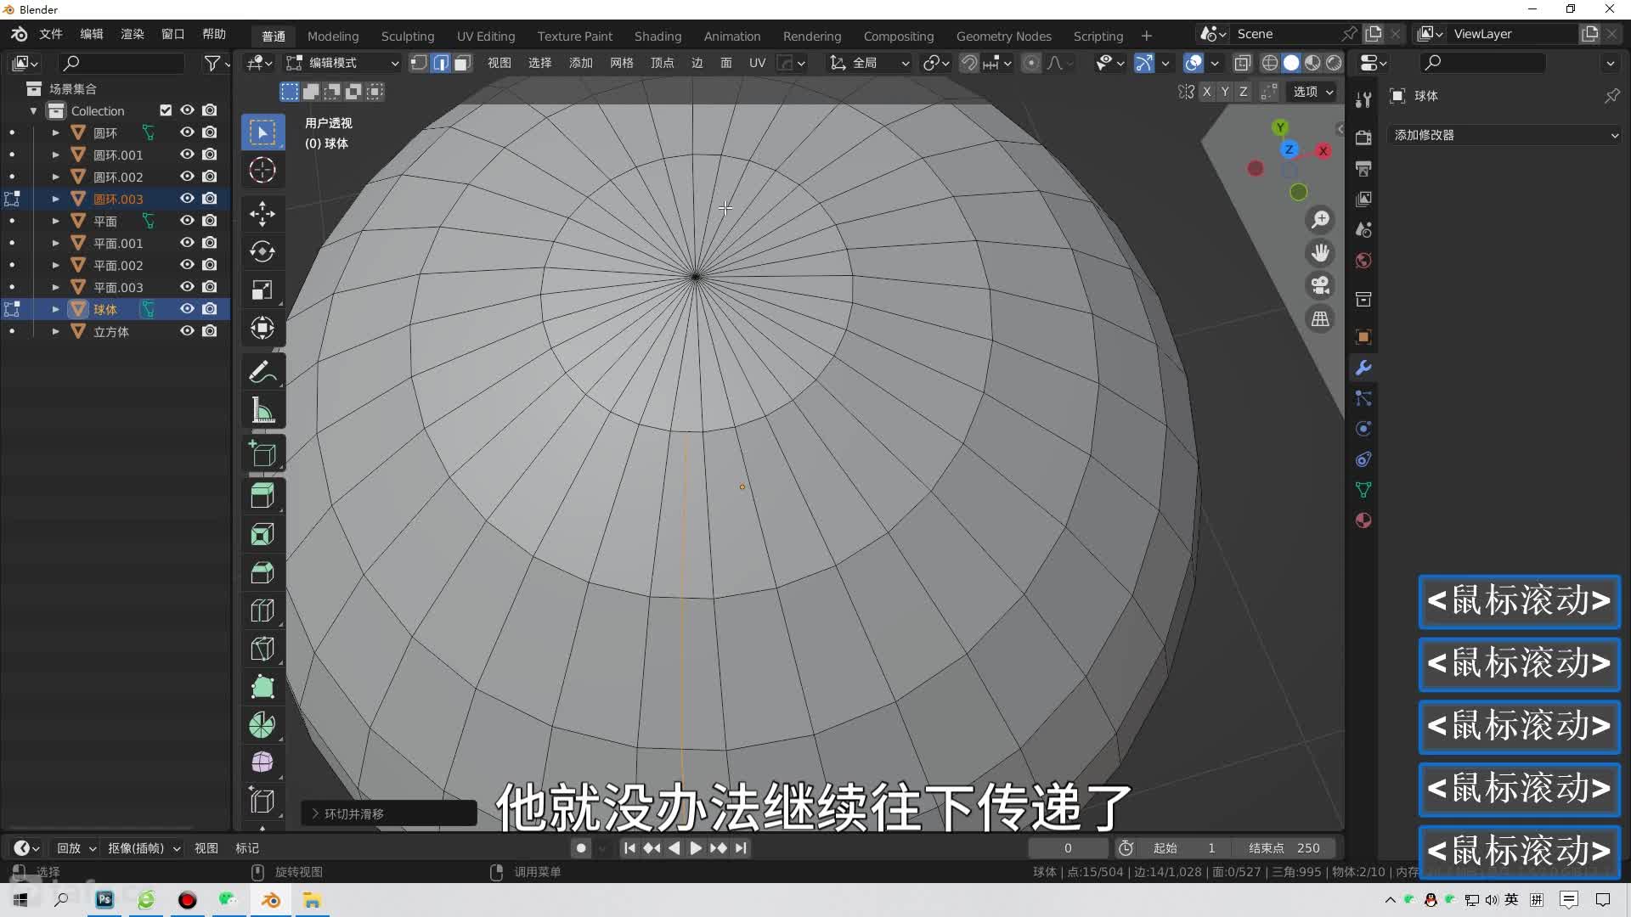Select the Spin tool
The image size is (1631, 917).
tap(262, 725)
